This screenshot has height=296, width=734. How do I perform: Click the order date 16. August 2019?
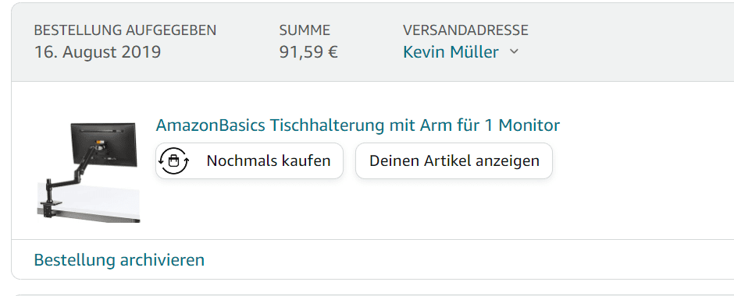click(x=98, y=52)
